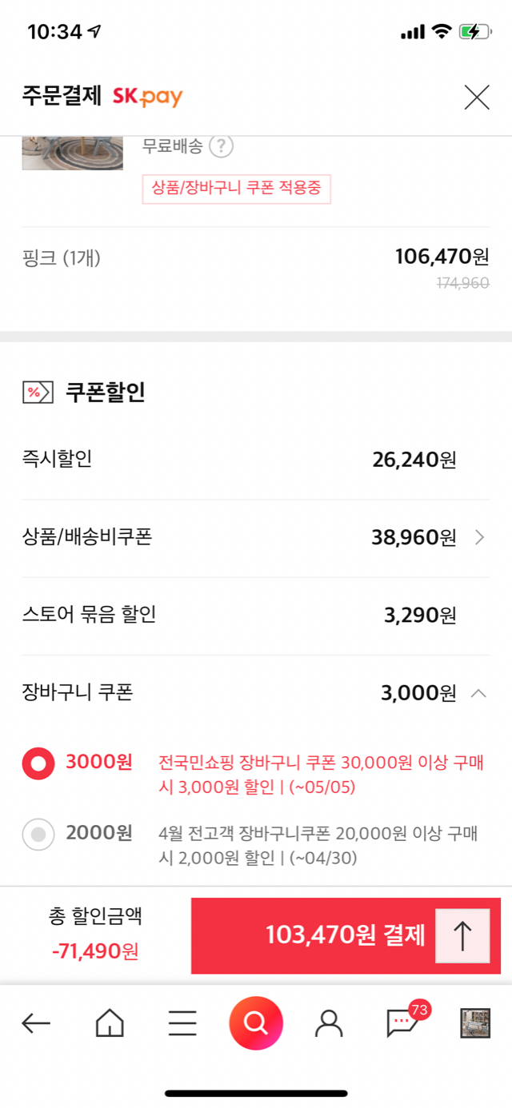Select the 3000원 cart coupon radio
Screen dimensions: 512x1108
click(38, 763)
